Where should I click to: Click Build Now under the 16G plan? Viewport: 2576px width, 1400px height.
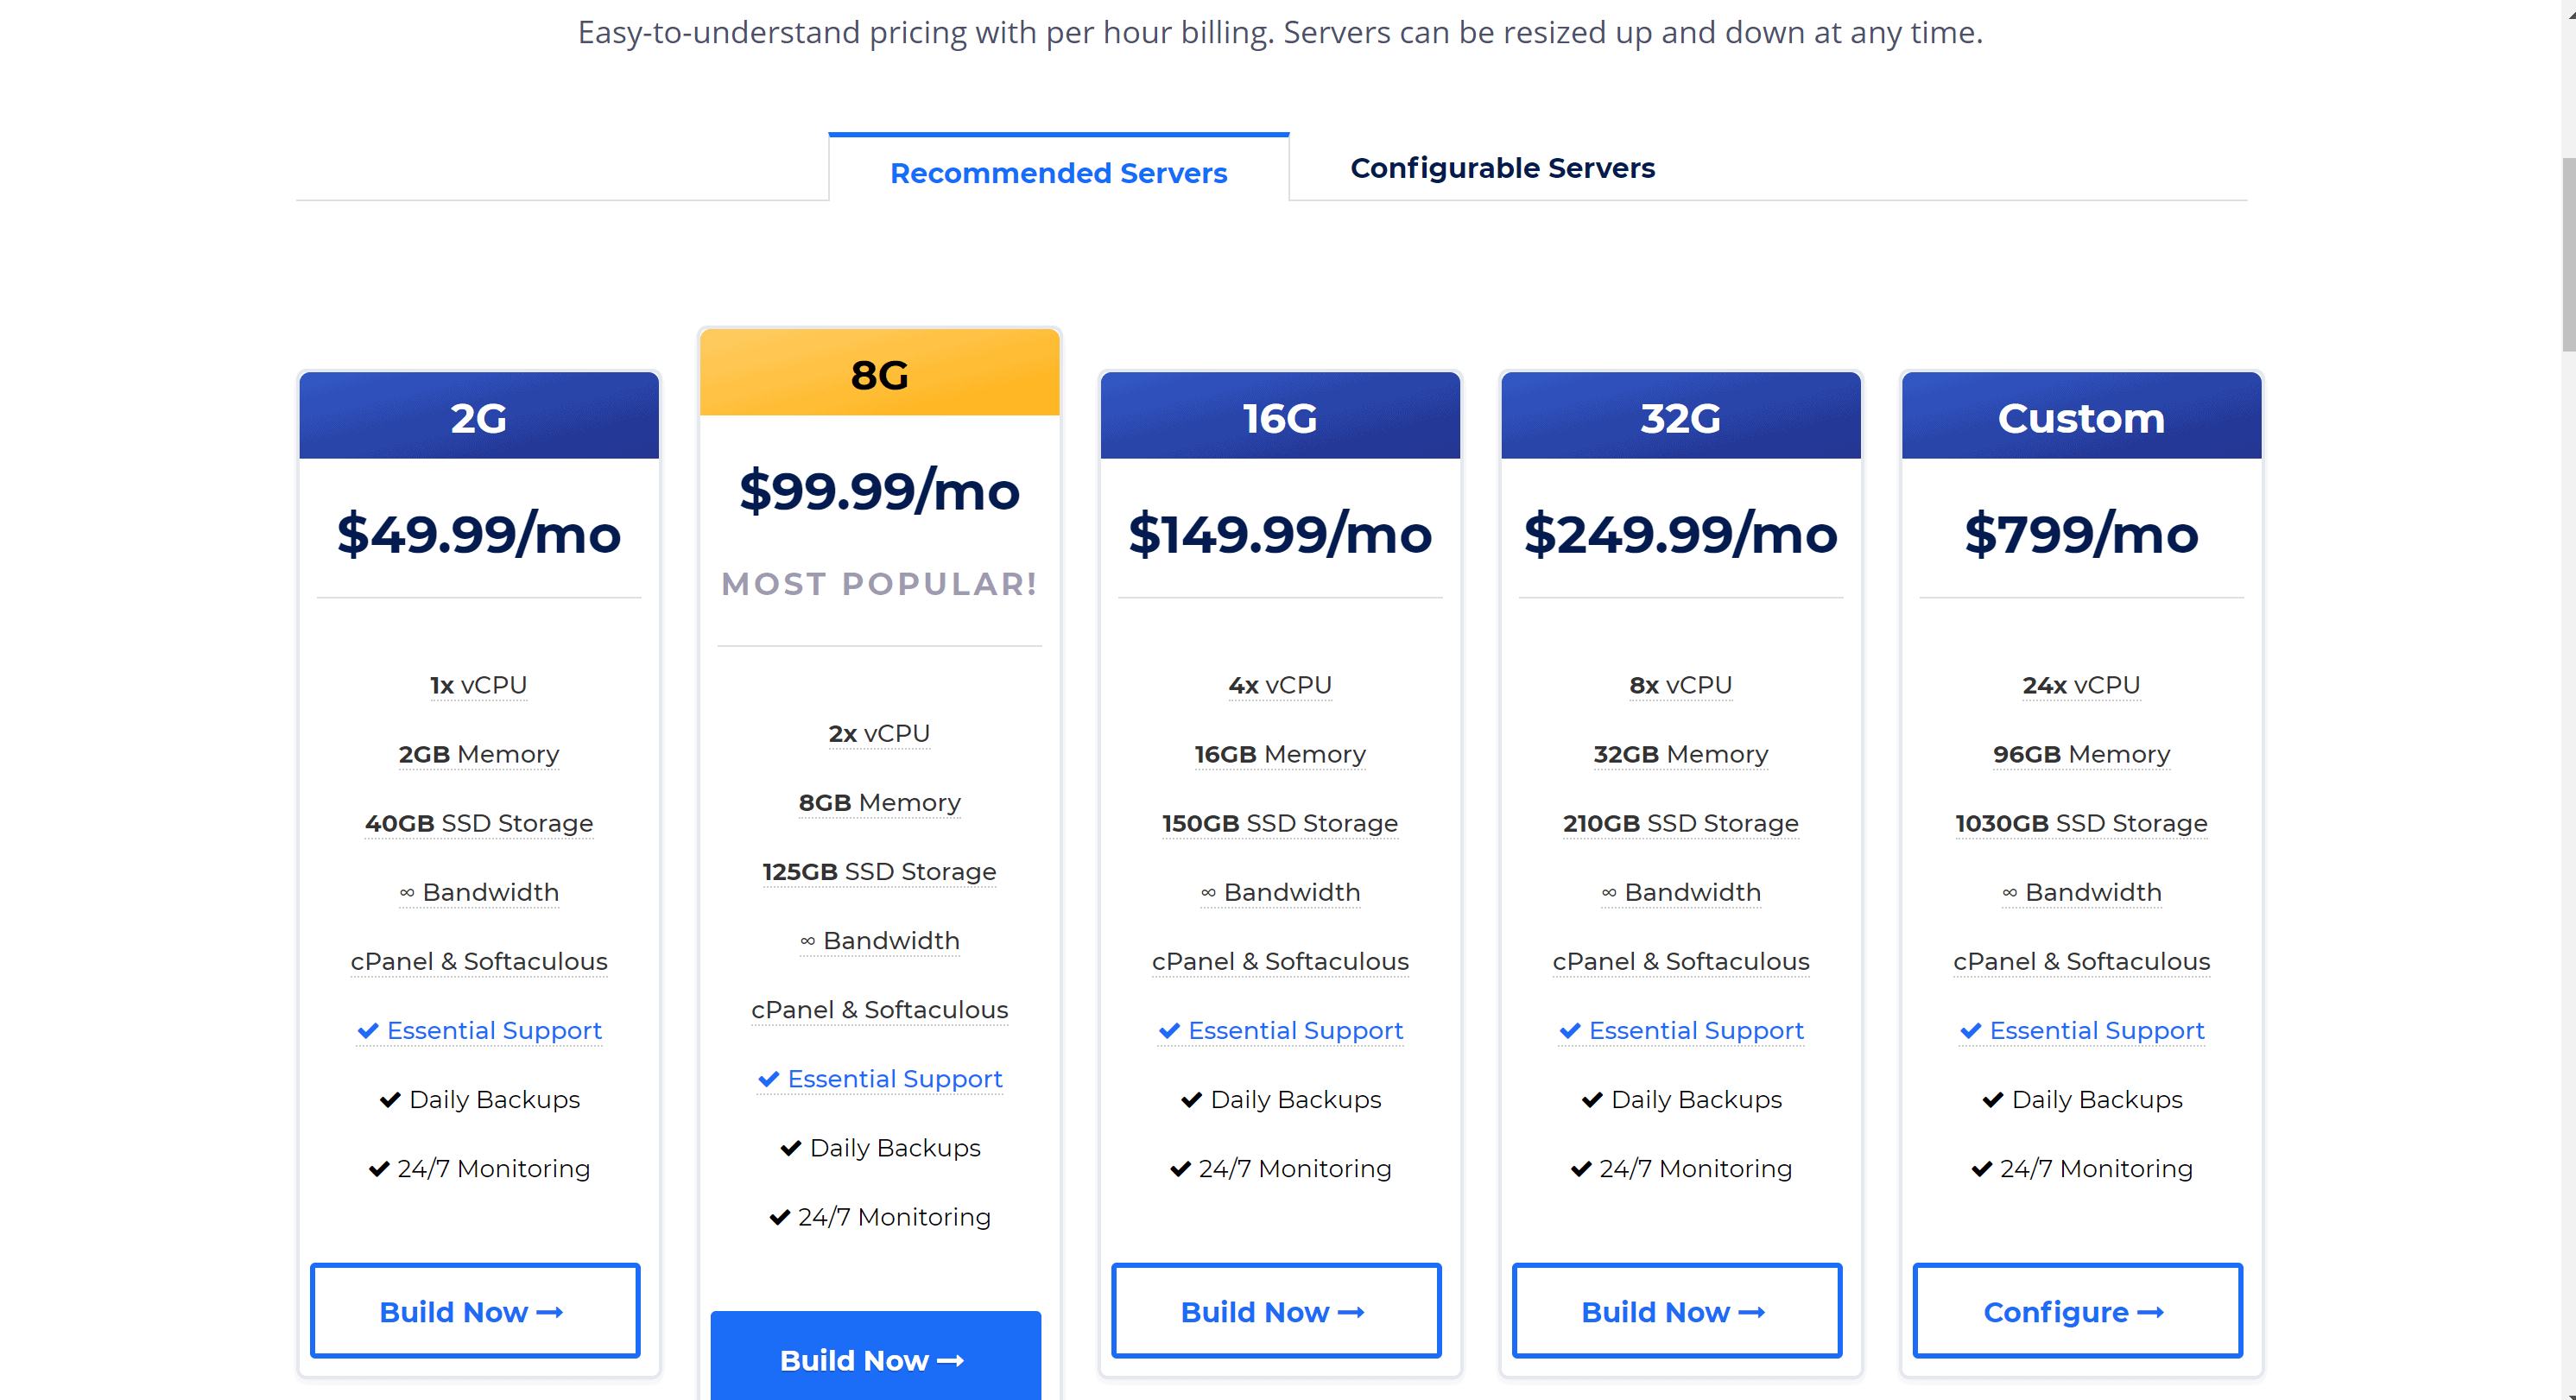tap(1276, 1310)
